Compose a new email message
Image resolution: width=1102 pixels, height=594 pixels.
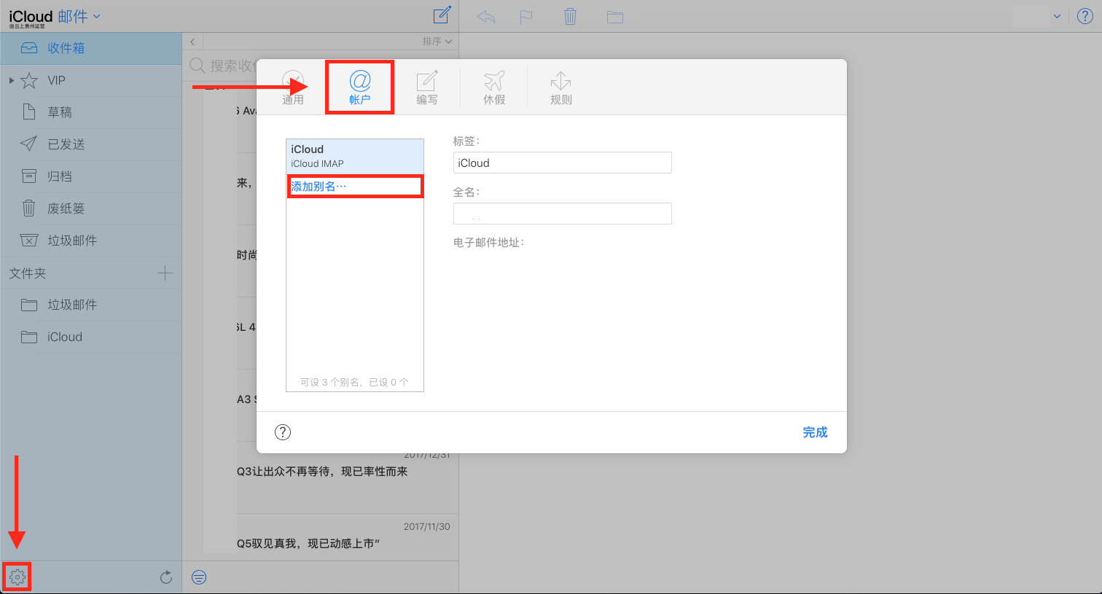(x=442, y=15)
